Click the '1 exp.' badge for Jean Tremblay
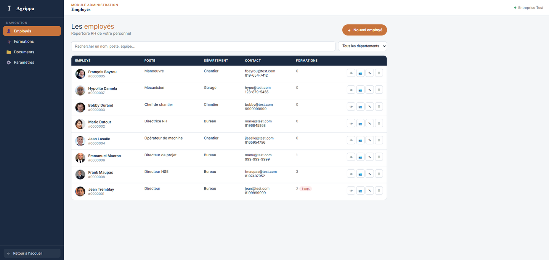The height and width of the screenshot is (260, 549). pyautogui.click(x=306, y=189)
